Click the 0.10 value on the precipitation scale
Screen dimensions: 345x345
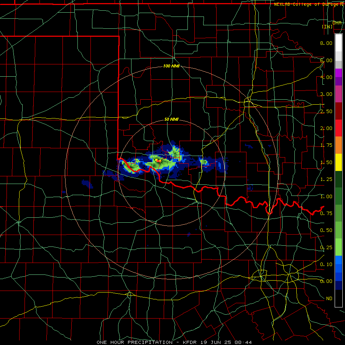tap(326, 264)
